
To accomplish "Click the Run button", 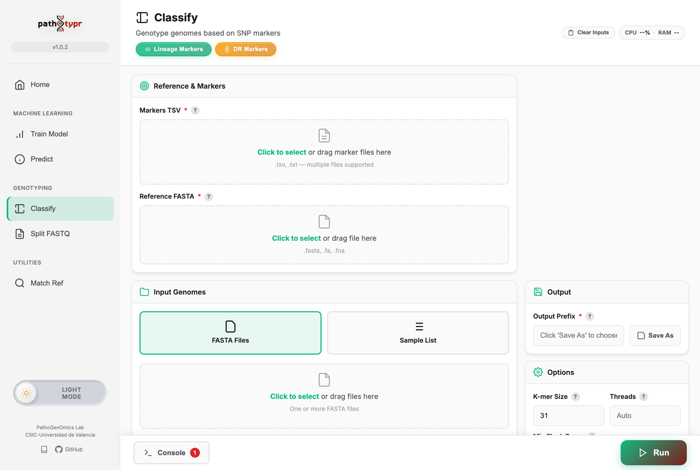I will coord(654,453).
